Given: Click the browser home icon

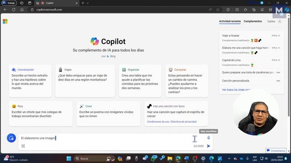Looking at the screenshot, I should click(x=22, y=10).
